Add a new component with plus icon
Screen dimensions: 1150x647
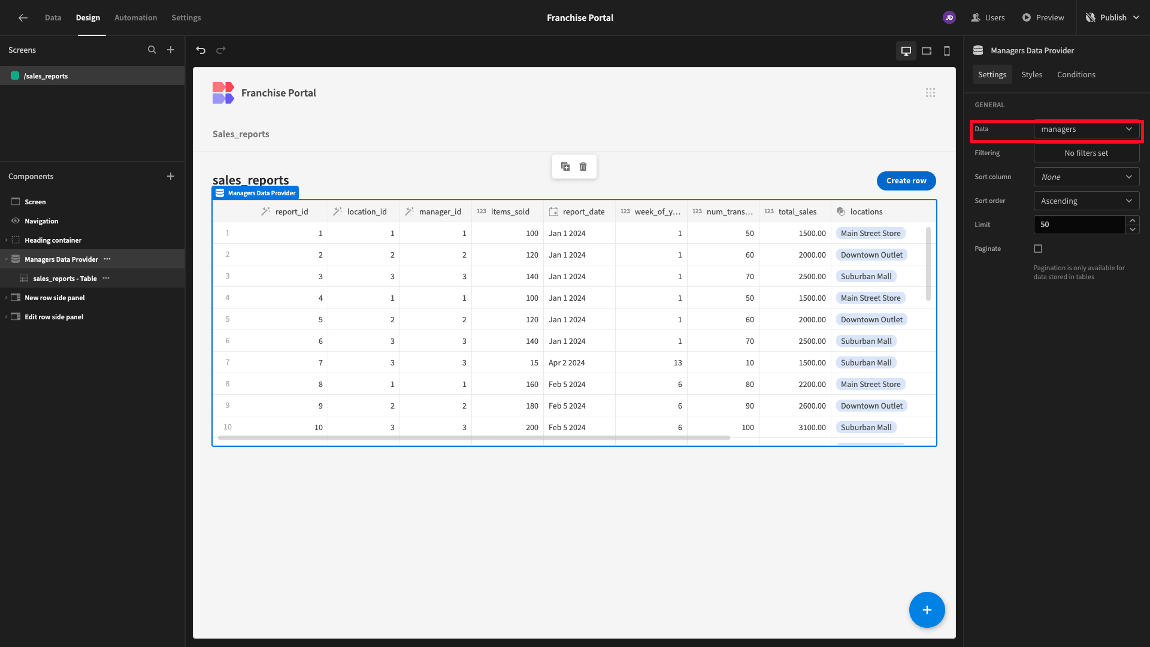171,176
